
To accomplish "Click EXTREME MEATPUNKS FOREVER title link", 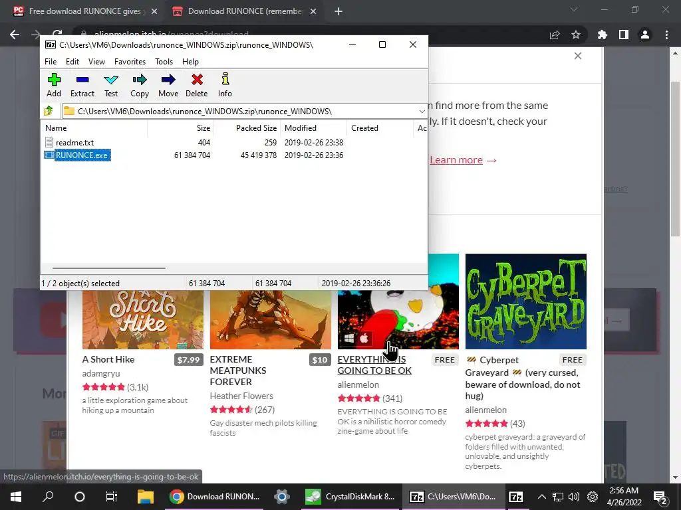I will pyautogui.click(x=238, y=371).
